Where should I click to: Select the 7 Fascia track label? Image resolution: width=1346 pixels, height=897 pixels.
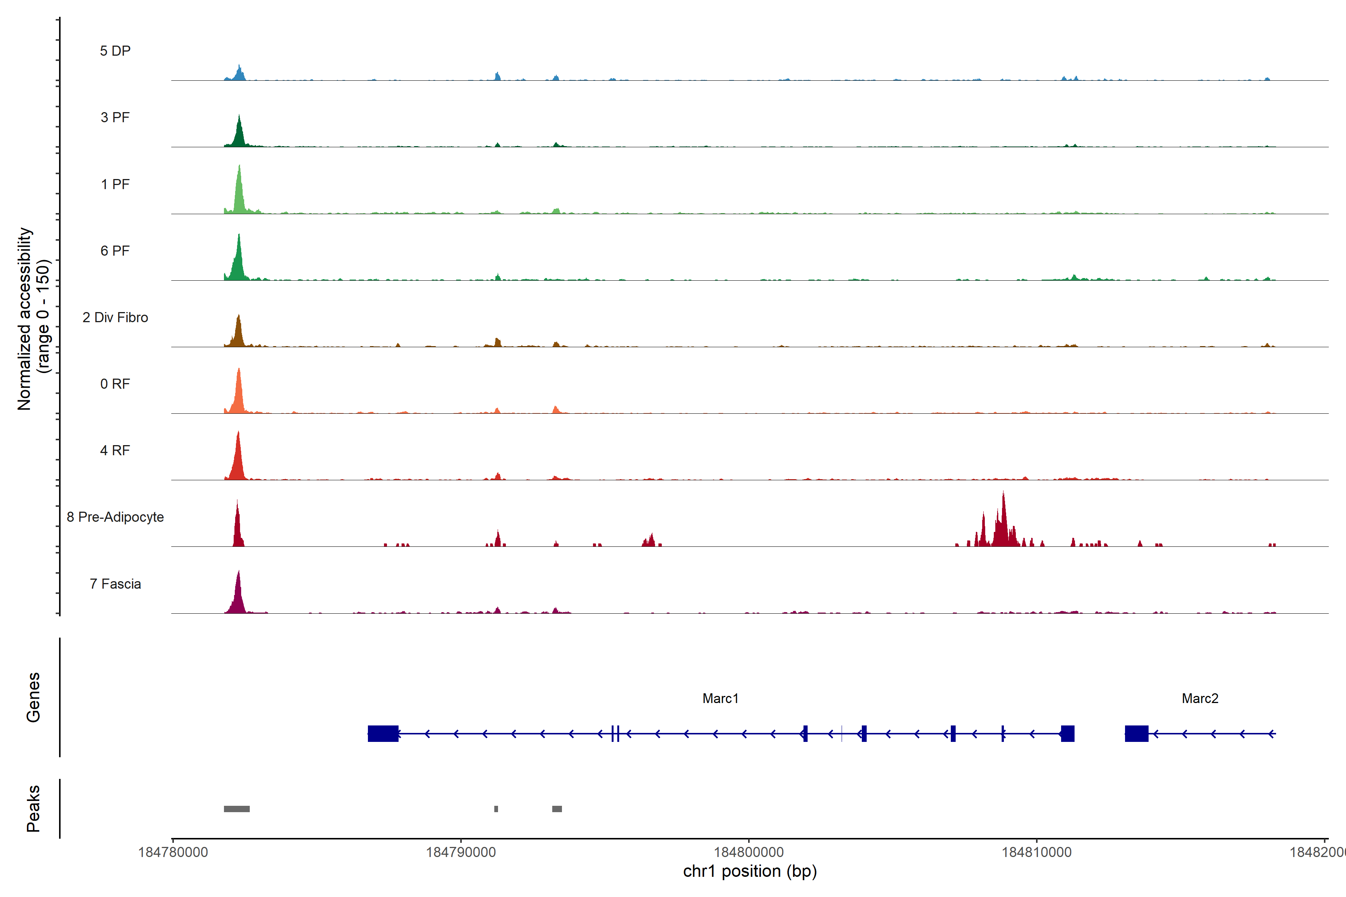115,583
